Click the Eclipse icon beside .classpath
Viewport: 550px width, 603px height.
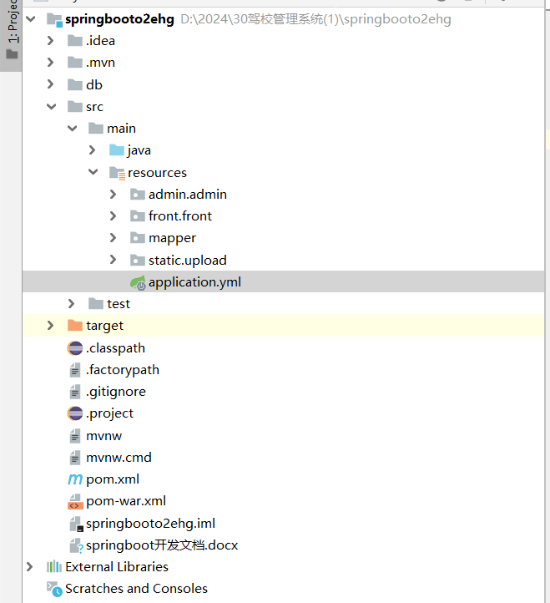point(75,348)
